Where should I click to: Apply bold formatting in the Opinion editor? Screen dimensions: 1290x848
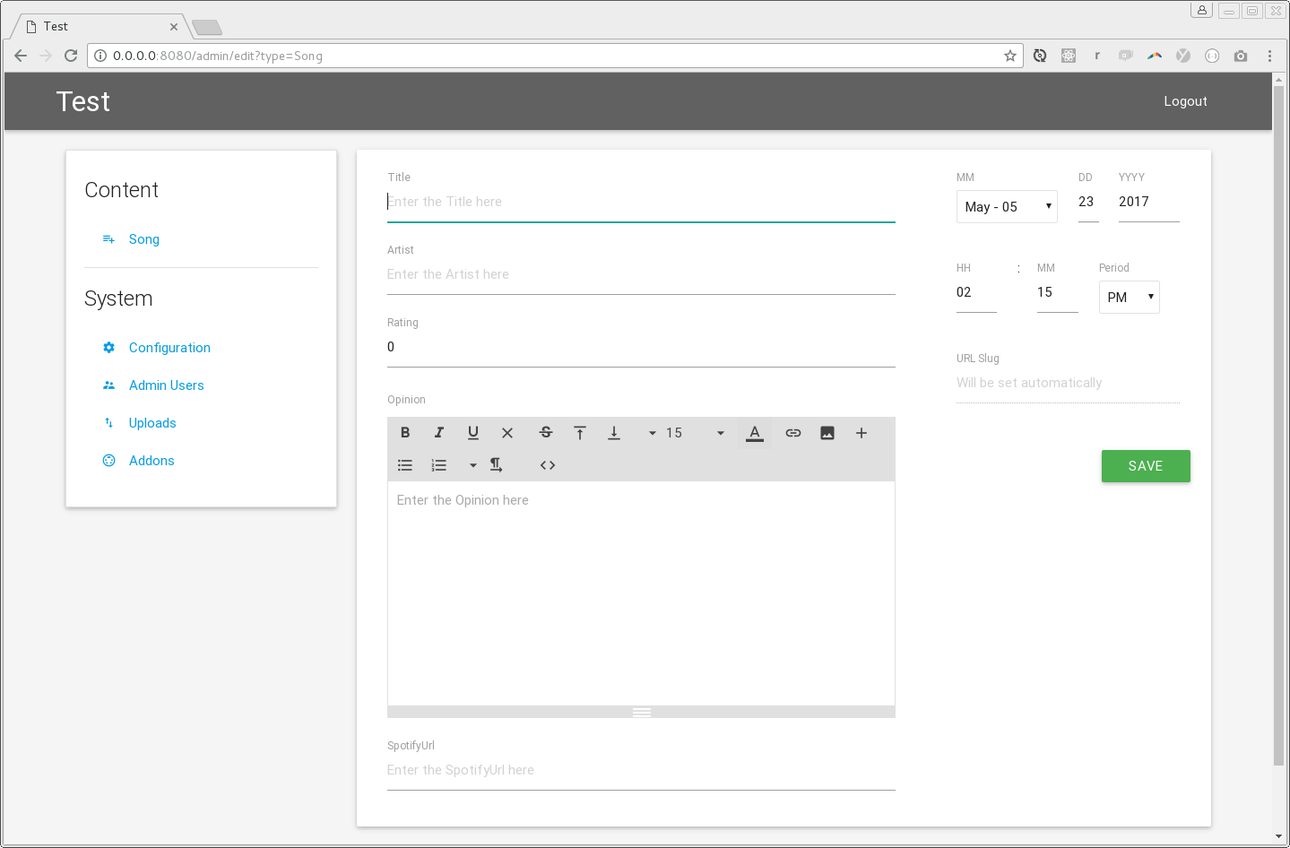click(x=404, y=433)
